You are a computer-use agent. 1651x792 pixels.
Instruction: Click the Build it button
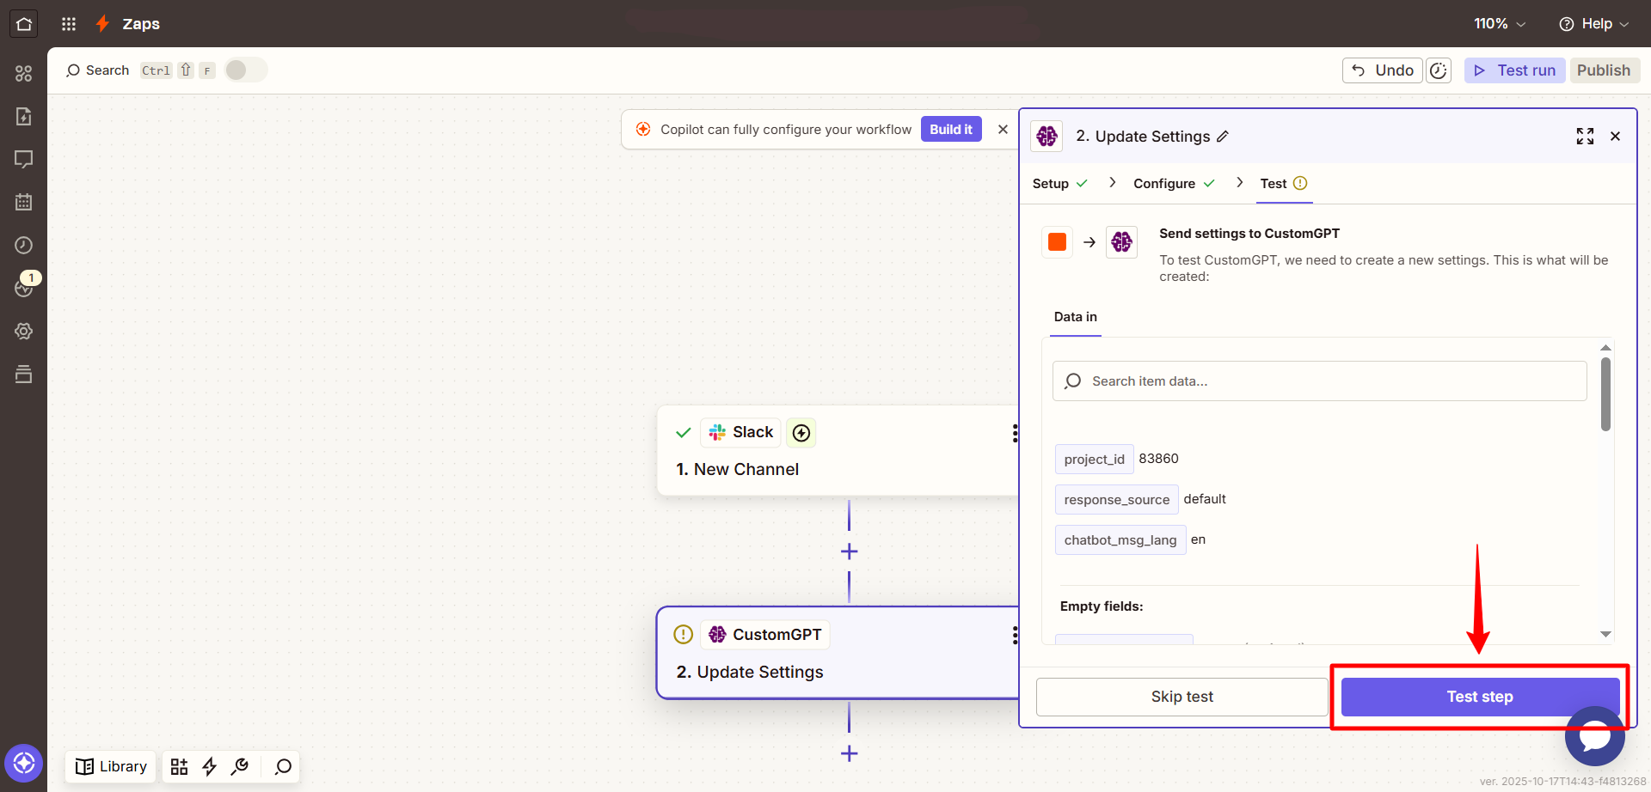951,129
